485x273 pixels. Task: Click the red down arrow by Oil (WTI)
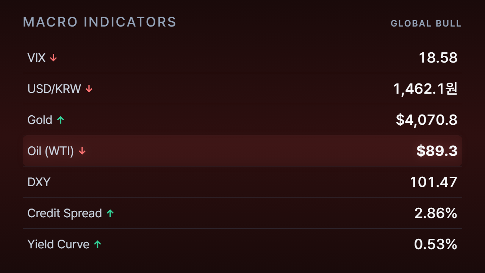click(x=82, y=151)
